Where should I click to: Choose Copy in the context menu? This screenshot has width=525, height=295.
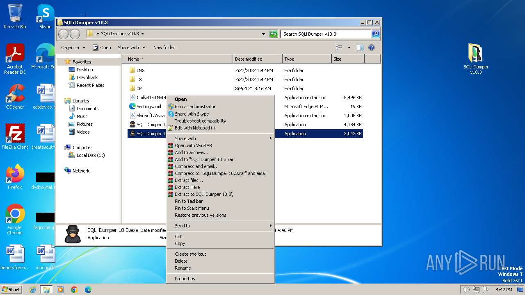click(220, 243)
